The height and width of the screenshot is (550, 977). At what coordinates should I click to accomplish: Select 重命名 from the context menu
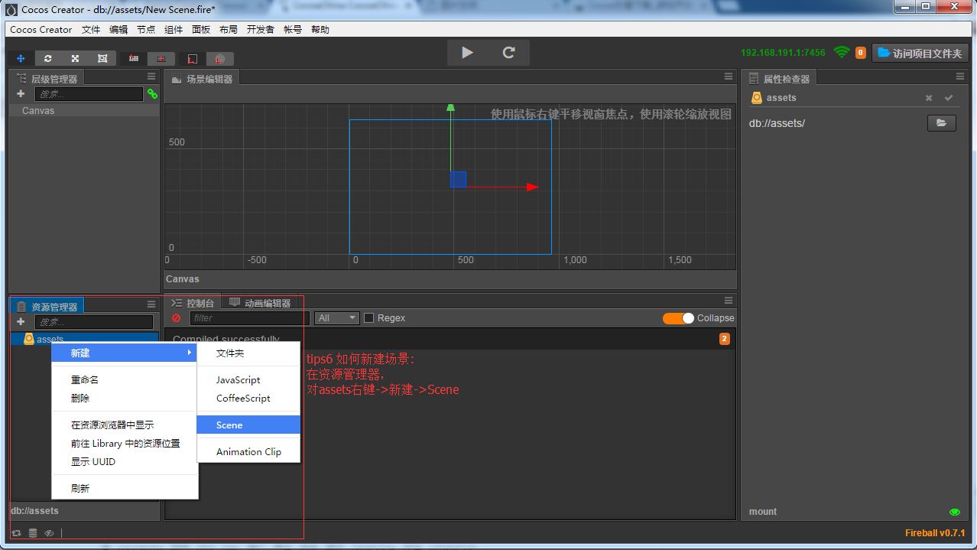[x=125, y=380]
